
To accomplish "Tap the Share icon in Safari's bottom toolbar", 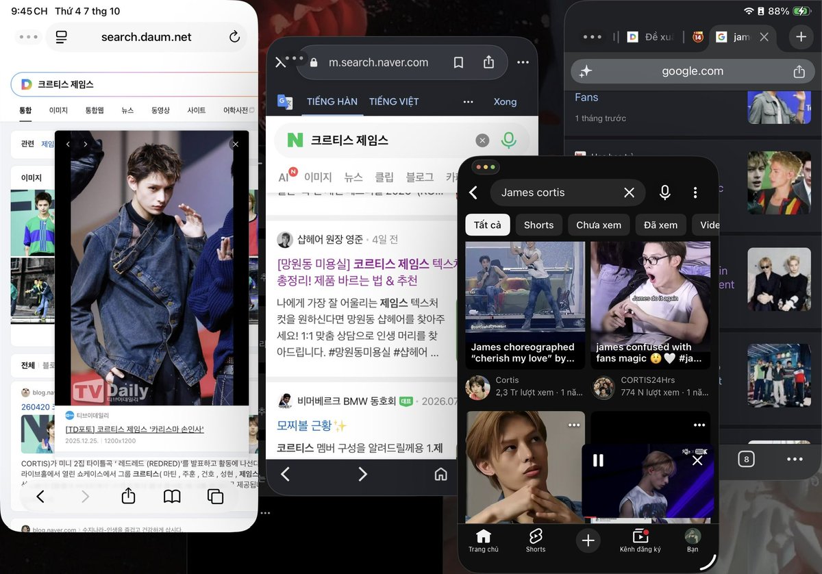I will coord(128,496).
